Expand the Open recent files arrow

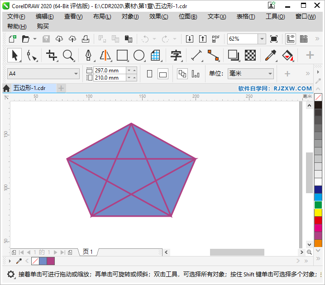click(x=35, y=39)
